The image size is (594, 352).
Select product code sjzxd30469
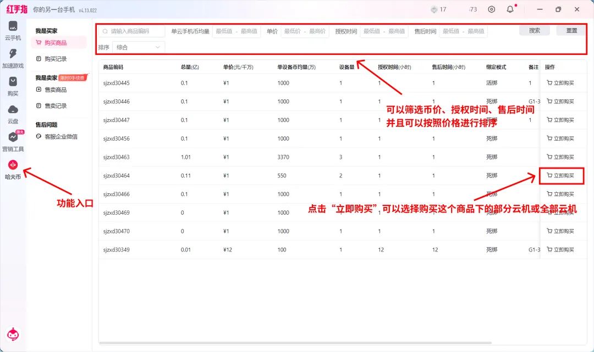click(x=116, y=213)
